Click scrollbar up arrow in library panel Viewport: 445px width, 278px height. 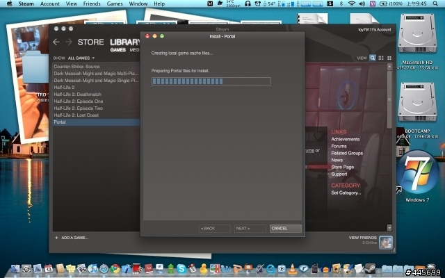389,67
